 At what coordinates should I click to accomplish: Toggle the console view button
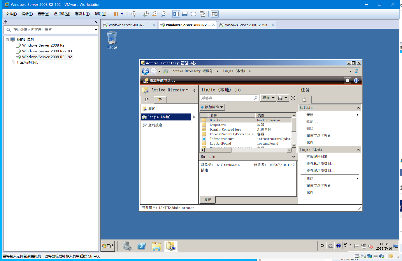point(215,14)
